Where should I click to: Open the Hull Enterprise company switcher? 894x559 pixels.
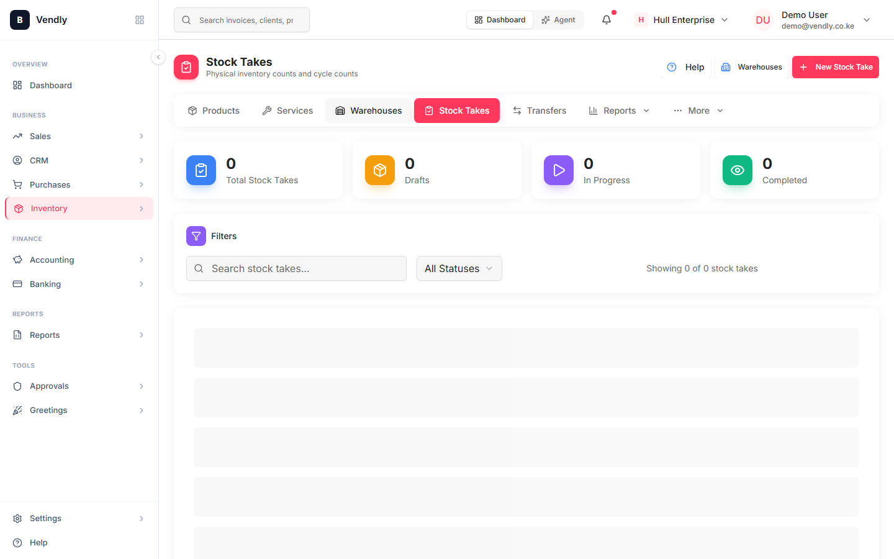[x=682, y=20]
